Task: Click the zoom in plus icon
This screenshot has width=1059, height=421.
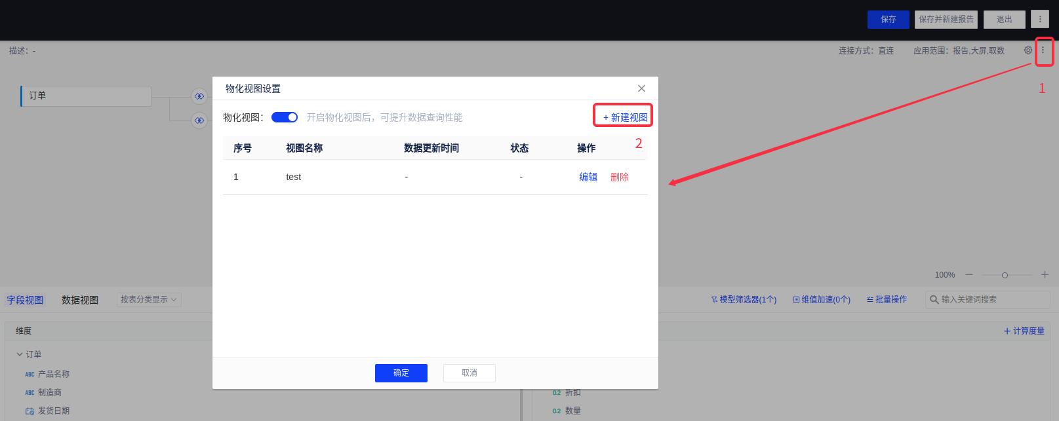Action: point(1045,275)
